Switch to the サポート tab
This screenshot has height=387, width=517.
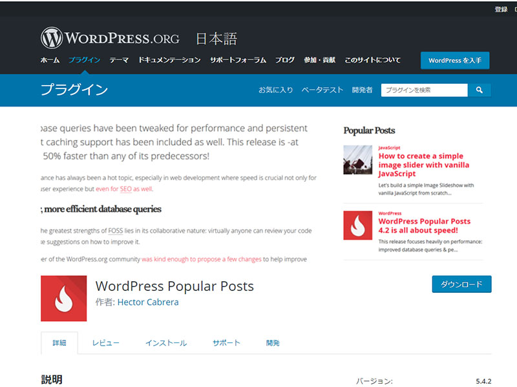[x=226, y=343]
